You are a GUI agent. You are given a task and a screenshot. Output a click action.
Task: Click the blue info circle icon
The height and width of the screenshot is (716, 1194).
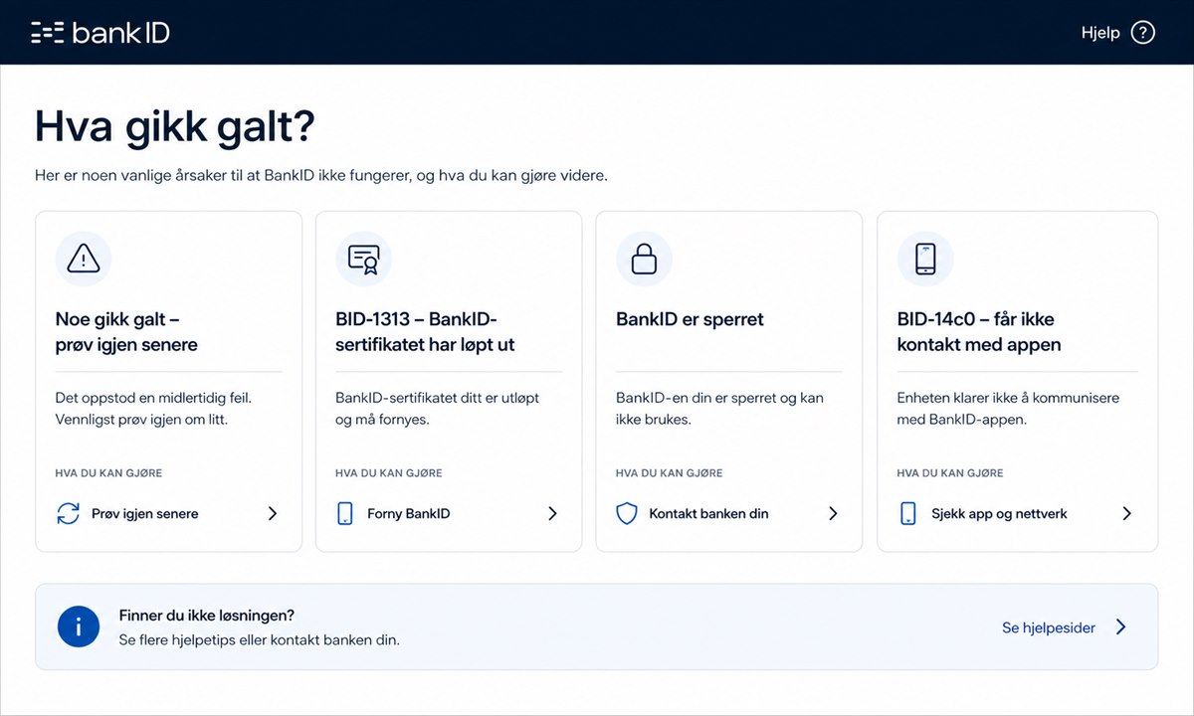click(79, 626)
